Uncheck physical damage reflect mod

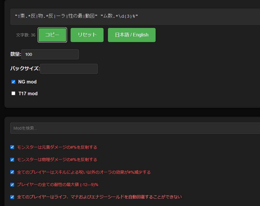(x=12, y=160)
